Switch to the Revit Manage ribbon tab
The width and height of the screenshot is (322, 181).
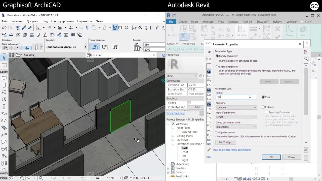pos(233,22)
